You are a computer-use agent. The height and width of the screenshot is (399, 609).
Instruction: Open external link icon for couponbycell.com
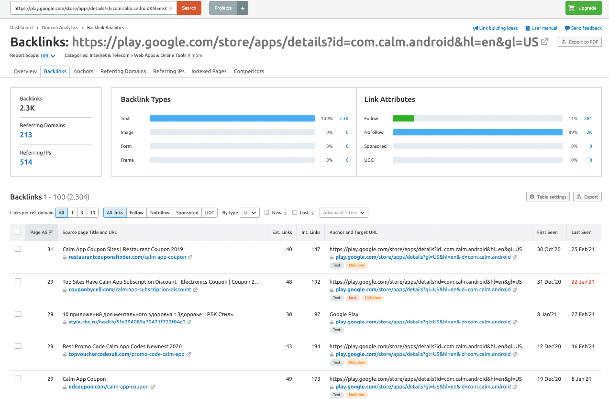coord(195,289)
